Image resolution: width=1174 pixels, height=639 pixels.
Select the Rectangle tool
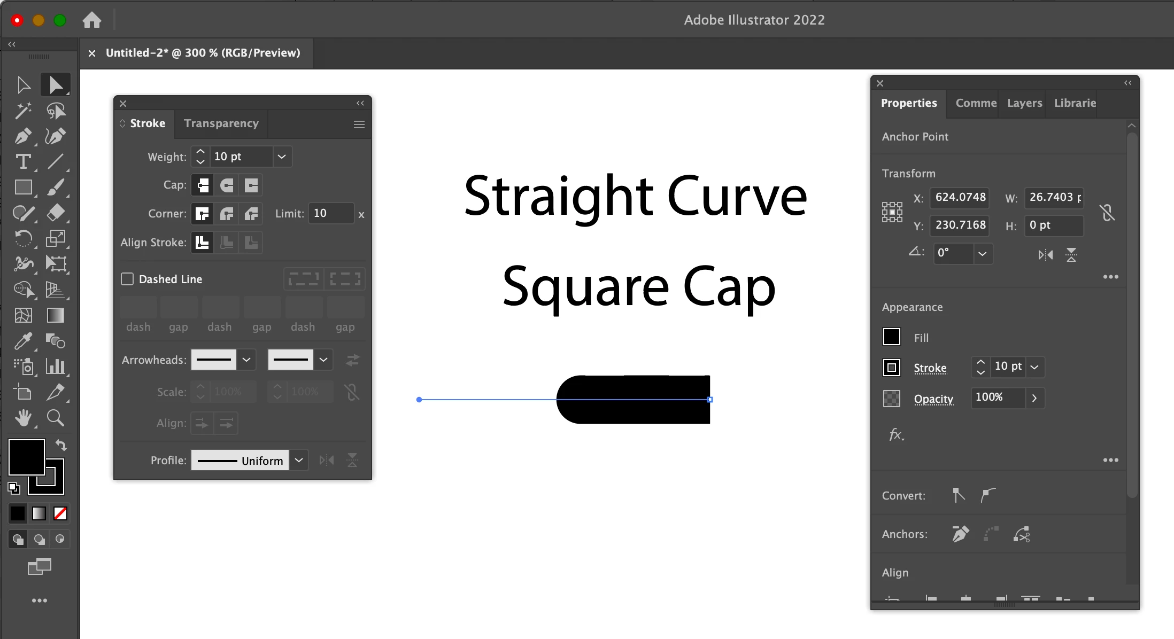pos(23,187)
